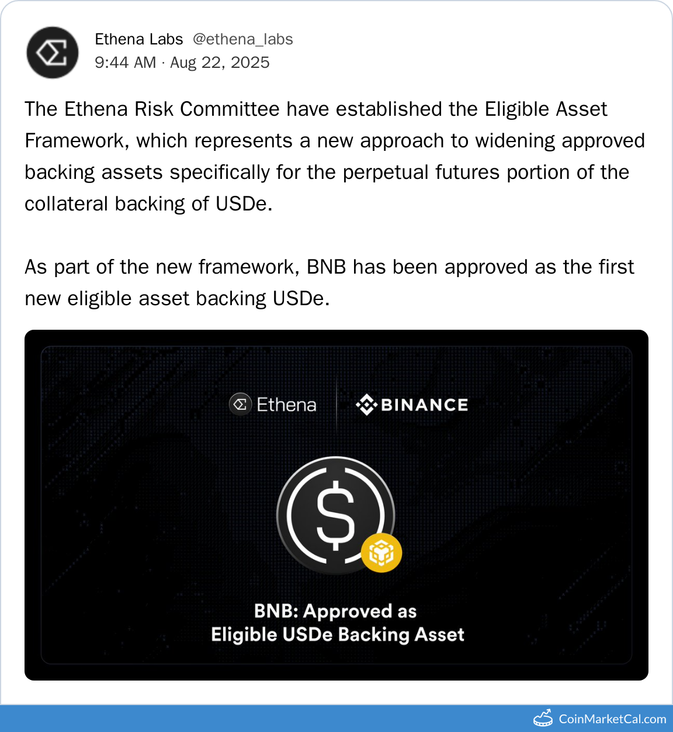This screenshot has height=732, width=673.
Task: Click the Binance diamond logo icon
Action: (x=366, y=405)
